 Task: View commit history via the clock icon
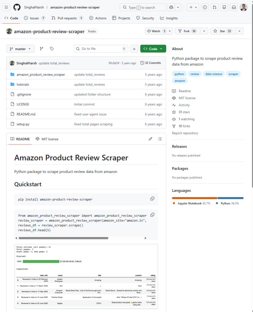click(142, 63)
